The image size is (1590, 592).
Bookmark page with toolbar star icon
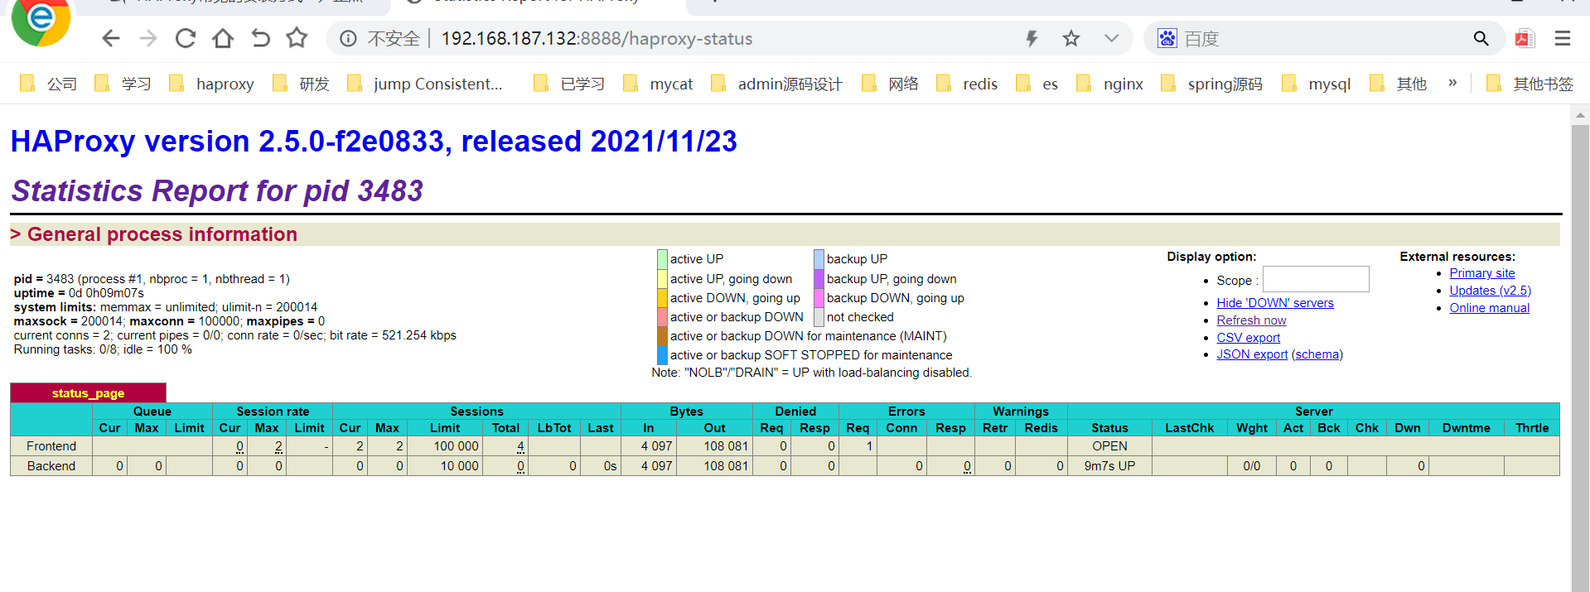point(297,38)
